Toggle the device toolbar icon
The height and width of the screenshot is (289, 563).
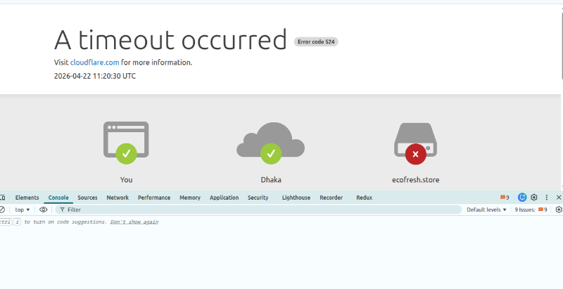[2, 198]
